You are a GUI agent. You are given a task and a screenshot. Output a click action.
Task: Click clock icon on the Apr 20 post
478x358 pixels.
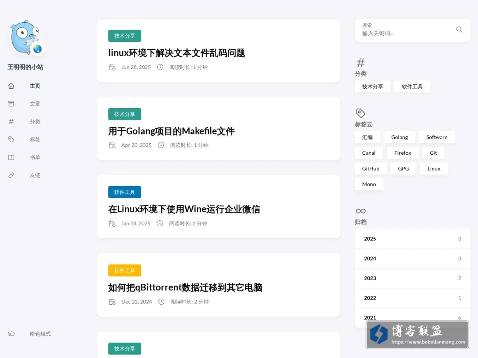point(161,145)
